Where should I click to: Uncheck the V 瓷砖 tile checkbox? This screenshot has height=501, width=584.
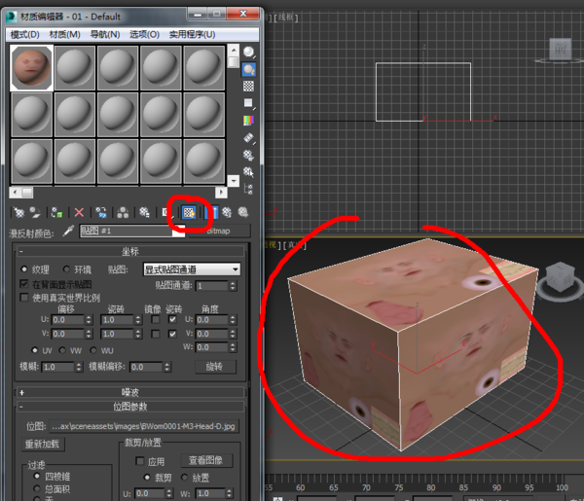(x=172, y=334)
